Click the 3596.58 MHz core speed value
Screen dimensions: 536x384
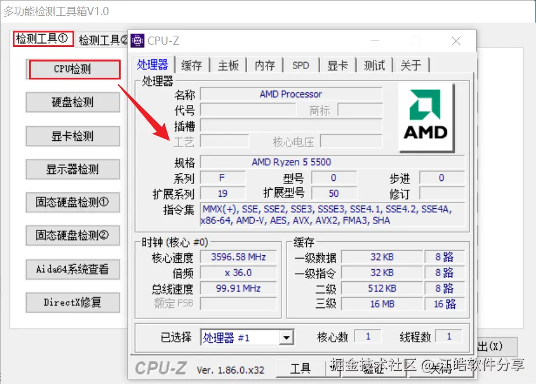pyautogui.click(x=238, y=257)
